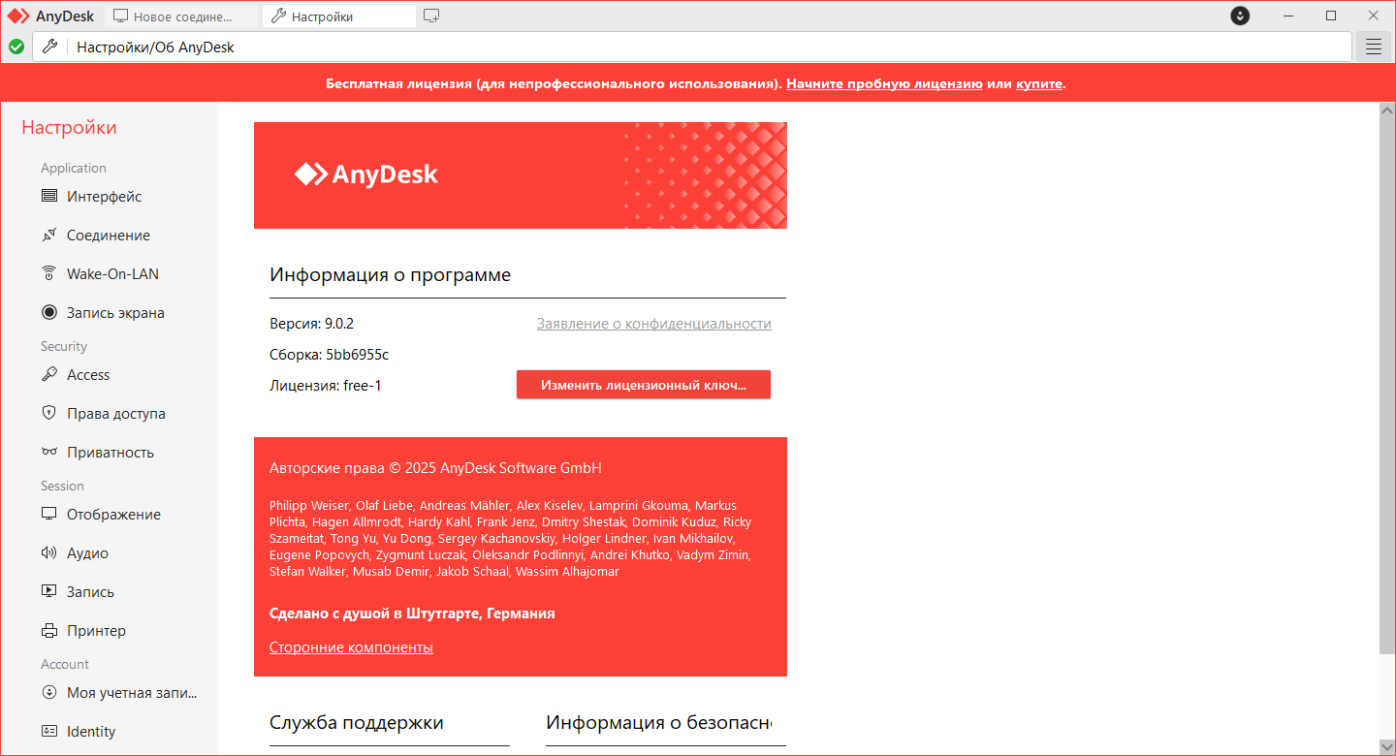Click the Настройки sidebar heading
Image resolution: width=1396 pixels, height=756 pixels.
(x=69, y=128)
